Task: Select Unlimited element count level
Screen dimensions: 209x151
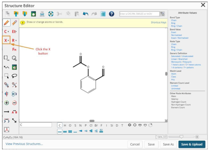Action: click(176, 89)
